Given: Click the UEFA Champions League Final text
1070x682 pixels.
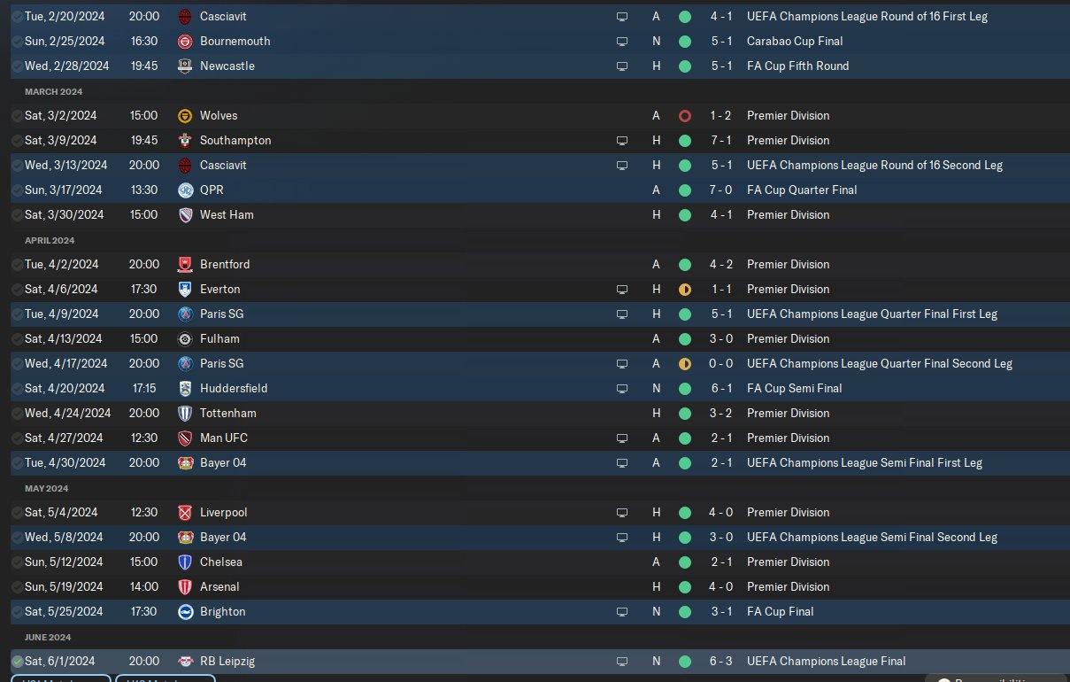Looking at the screenshot, I should tap(827, 661).
